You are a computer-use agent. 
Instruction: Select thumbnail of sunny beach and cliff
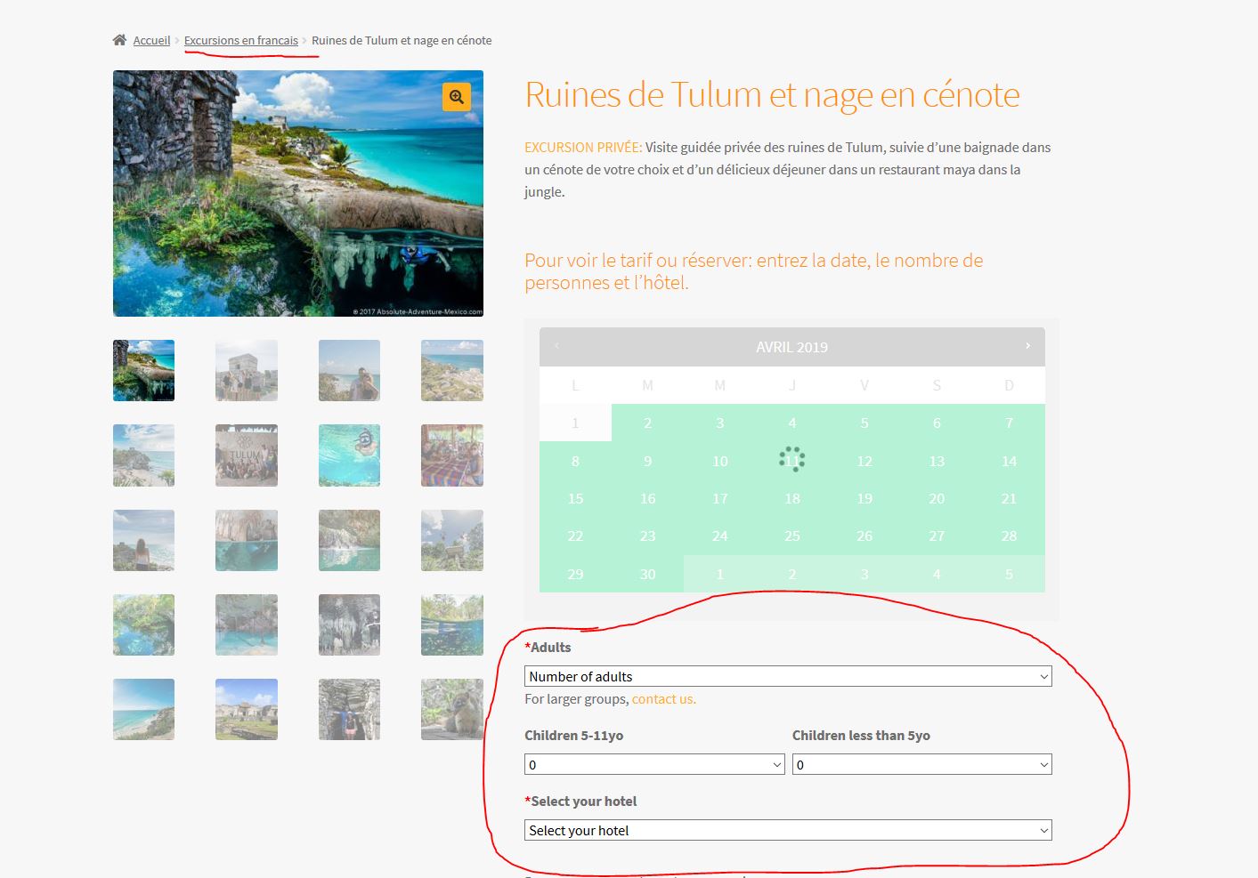click(x=144, y=709)
